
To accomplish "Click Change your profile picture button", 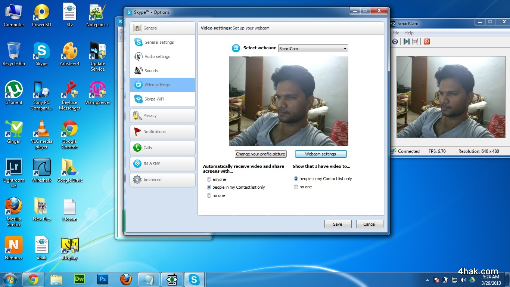I will pyautogui.click(x=261, y=154).
